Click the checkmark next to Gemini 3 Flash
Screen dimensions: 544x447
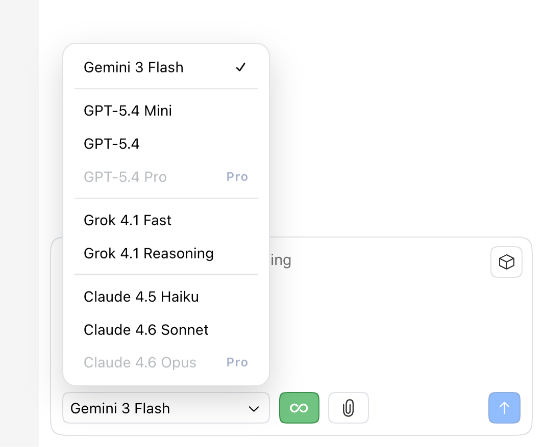(240, 67)
